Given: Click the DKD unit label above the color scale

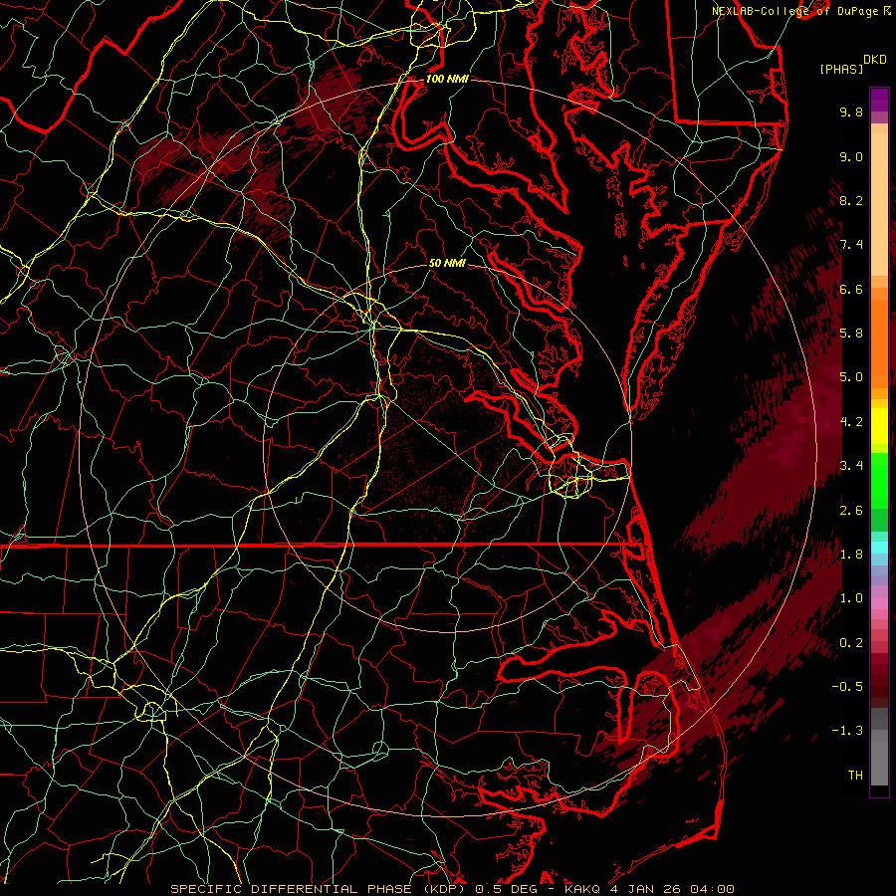Looking at the screenshot, I should pyautogui.click(x=874, y=60).
